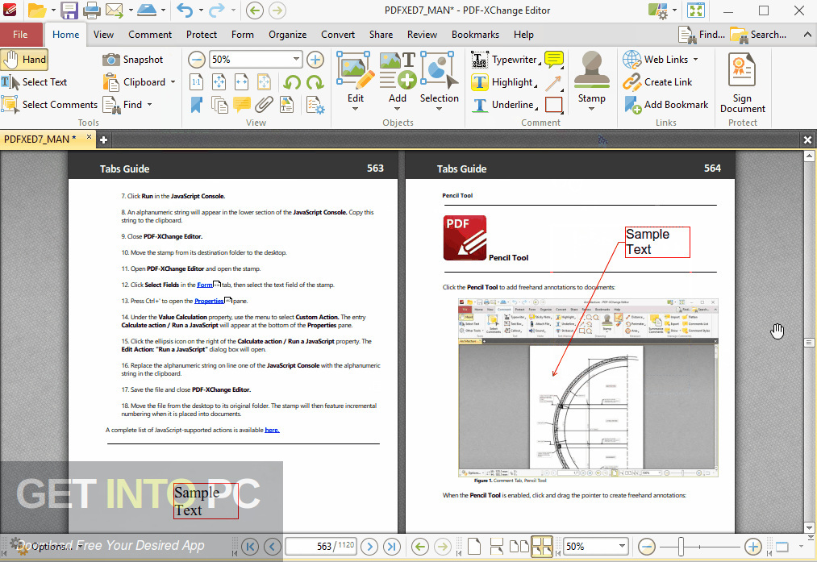
Task: Click the Add Bookmark button
Action: tap(666, 104)
